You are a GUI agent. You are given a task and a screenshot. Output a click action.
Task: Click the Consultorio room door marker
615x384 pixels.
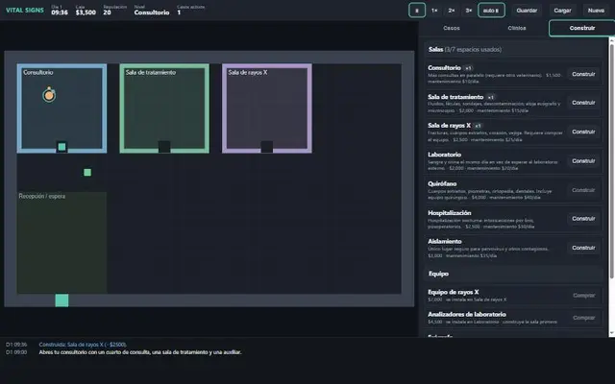coord(61,147)
